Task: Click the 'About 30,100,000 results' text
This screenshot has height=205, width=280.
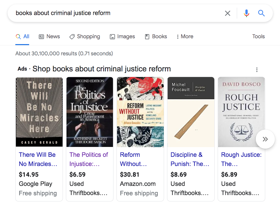Action: (64, 54)
